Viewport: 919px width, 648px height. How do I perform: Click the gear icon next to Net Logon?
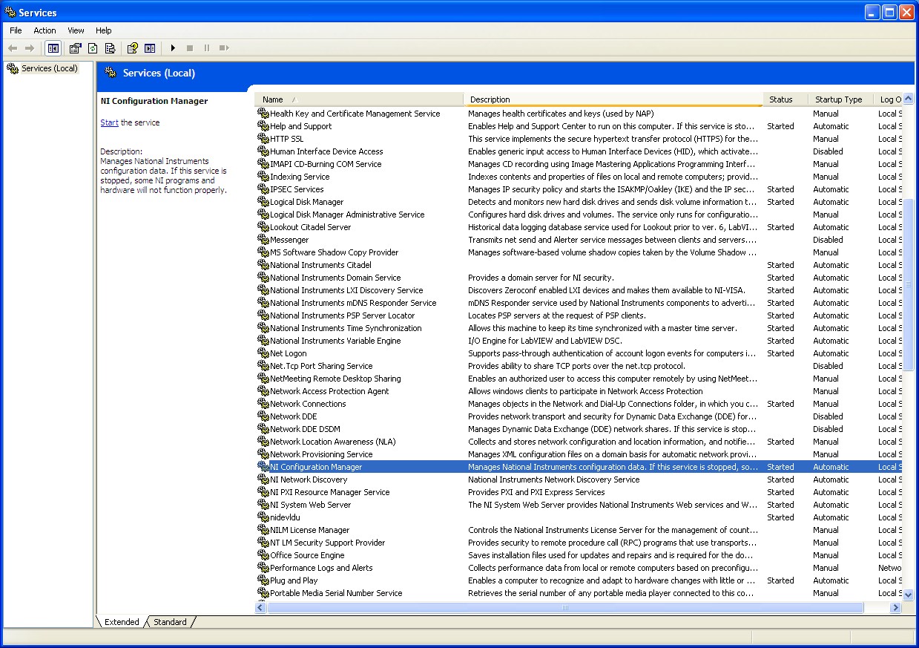pos(263,353)
